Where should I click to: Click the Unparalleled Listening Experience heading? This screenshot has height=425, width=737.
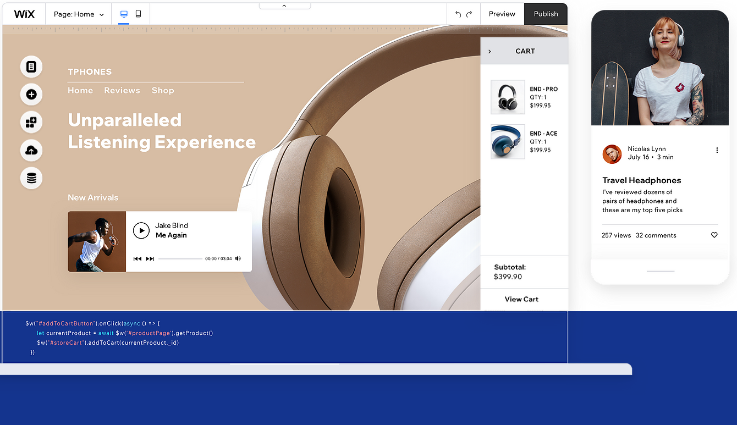[x=162, y=131]
